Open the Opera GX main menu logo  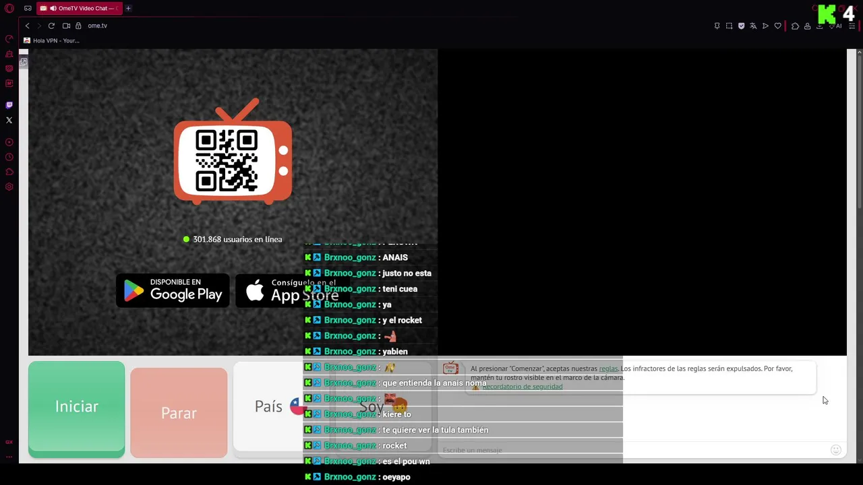coord(9,8)
